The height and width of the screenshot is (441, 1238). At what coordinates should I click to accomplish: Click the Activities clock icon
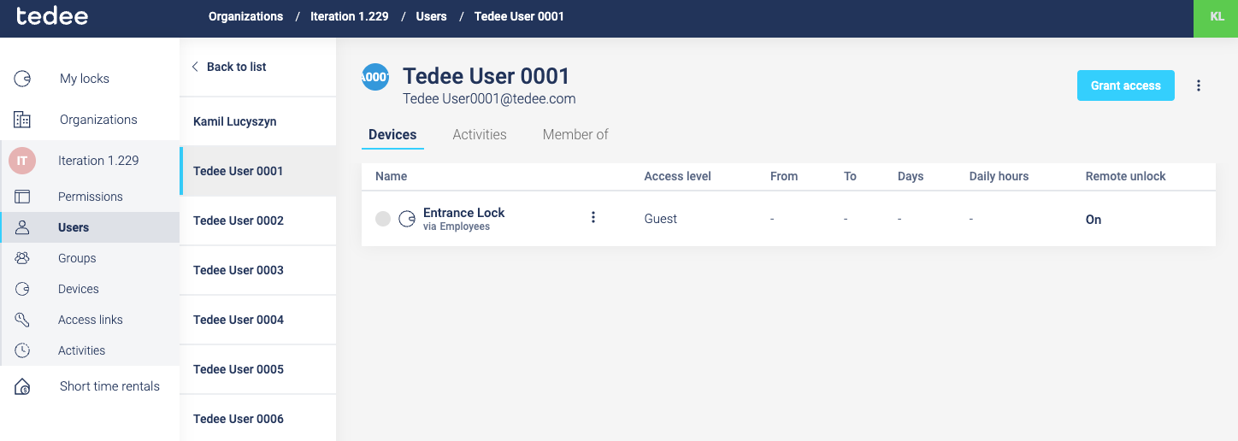point(22,350)
